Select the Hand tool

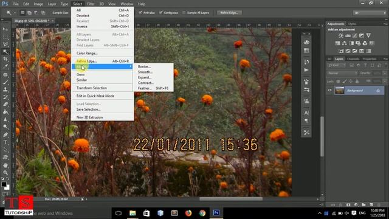5,165
